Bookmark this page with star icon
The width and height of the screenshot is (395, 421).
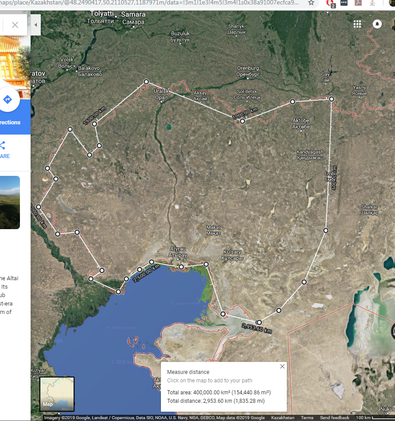coord(311,3)
